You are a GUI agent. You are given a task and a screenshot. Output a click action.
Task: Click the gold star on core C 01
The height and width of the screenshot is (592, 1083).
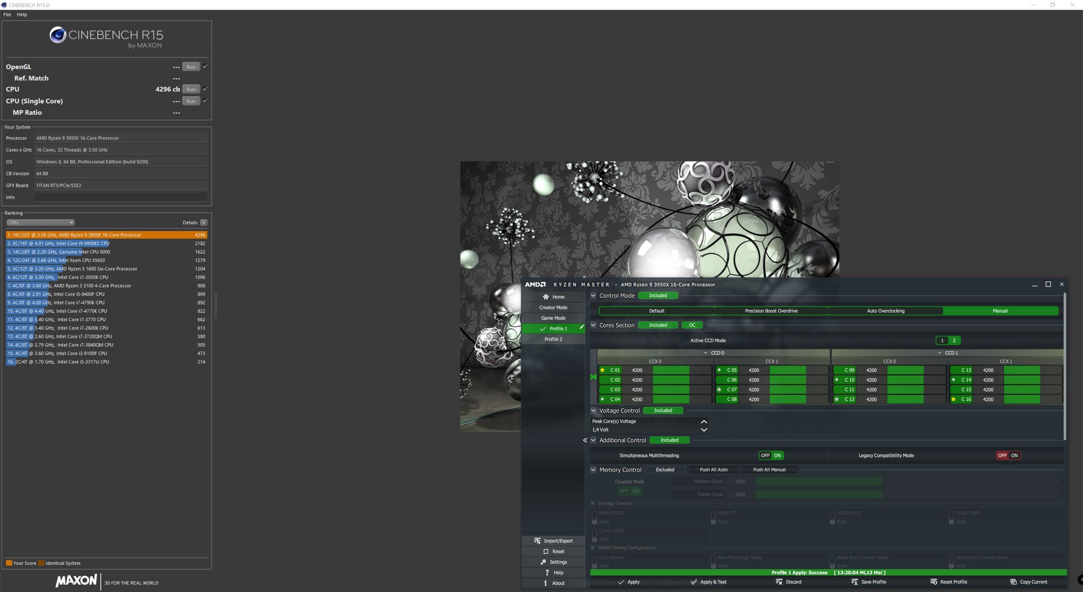pos(602,370)
